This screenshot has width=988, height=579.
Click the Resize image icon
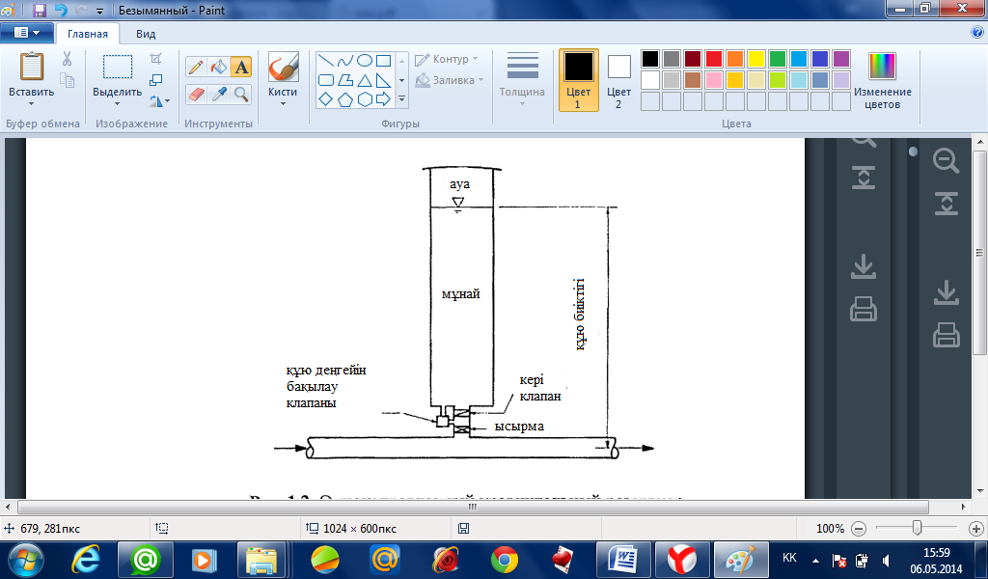click(155, 80)
